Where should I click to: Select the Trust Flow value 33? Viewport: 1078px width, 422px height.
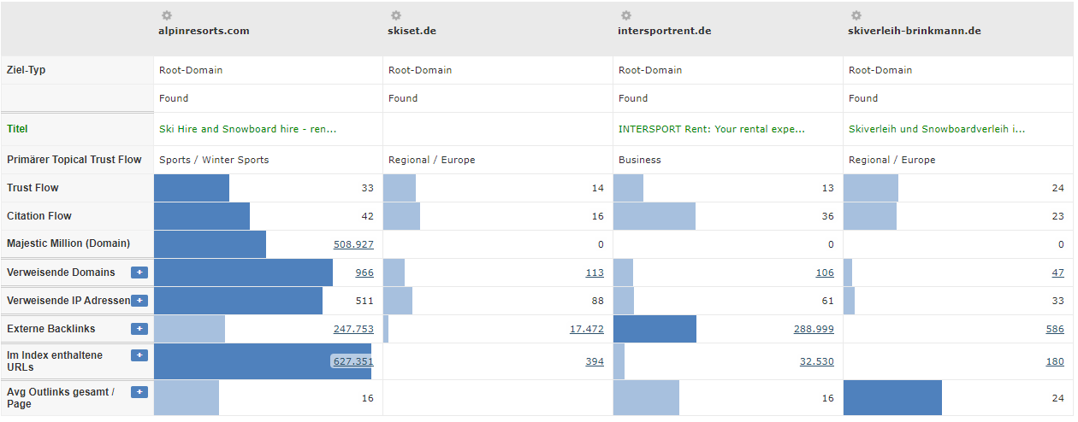pos(368,188)
